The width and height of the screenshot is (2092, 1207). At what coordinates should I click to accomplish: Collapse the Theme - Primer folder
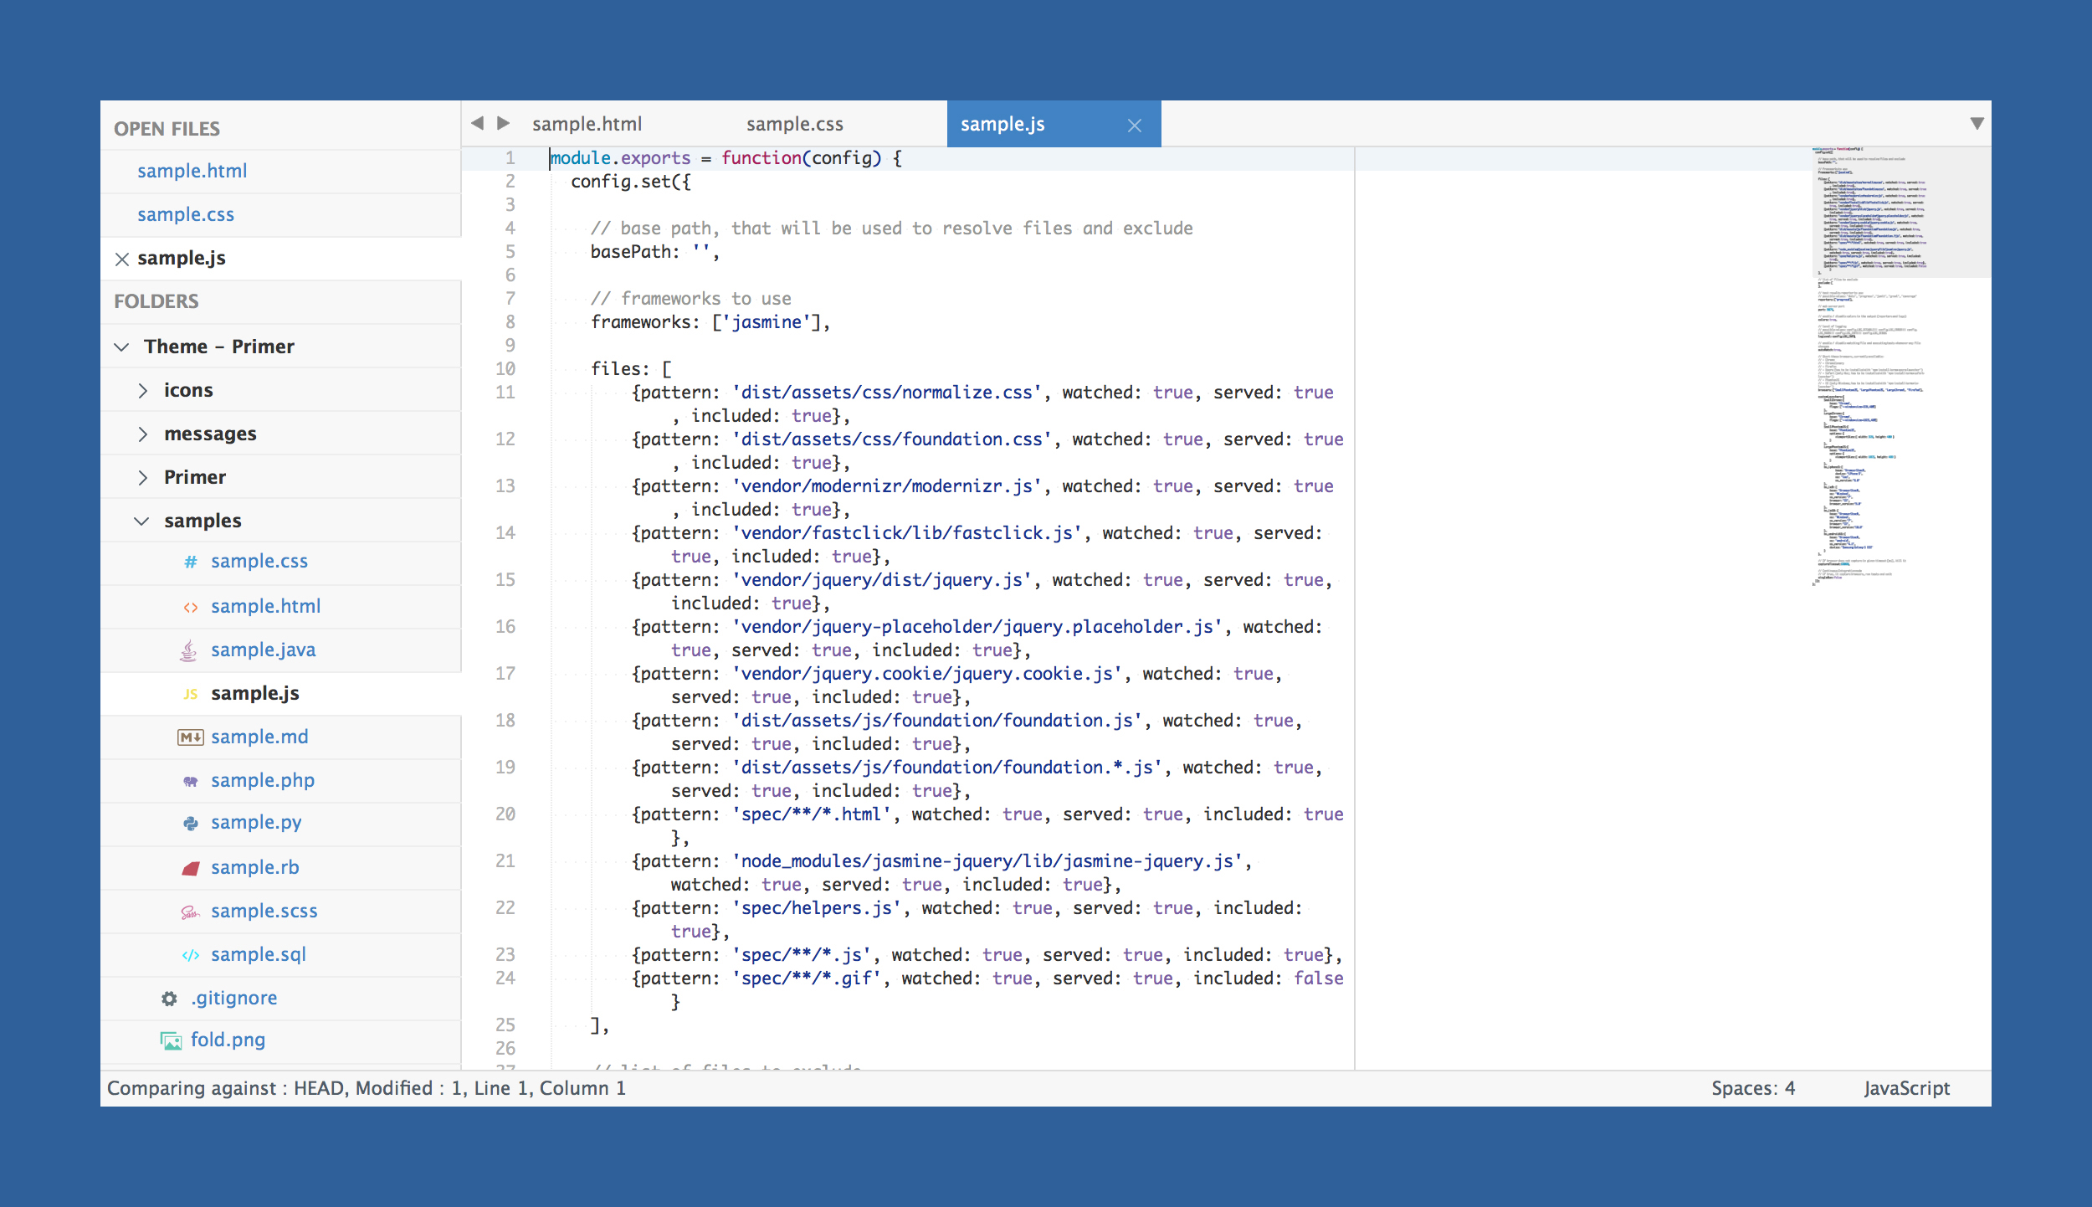tap(122, 347)
